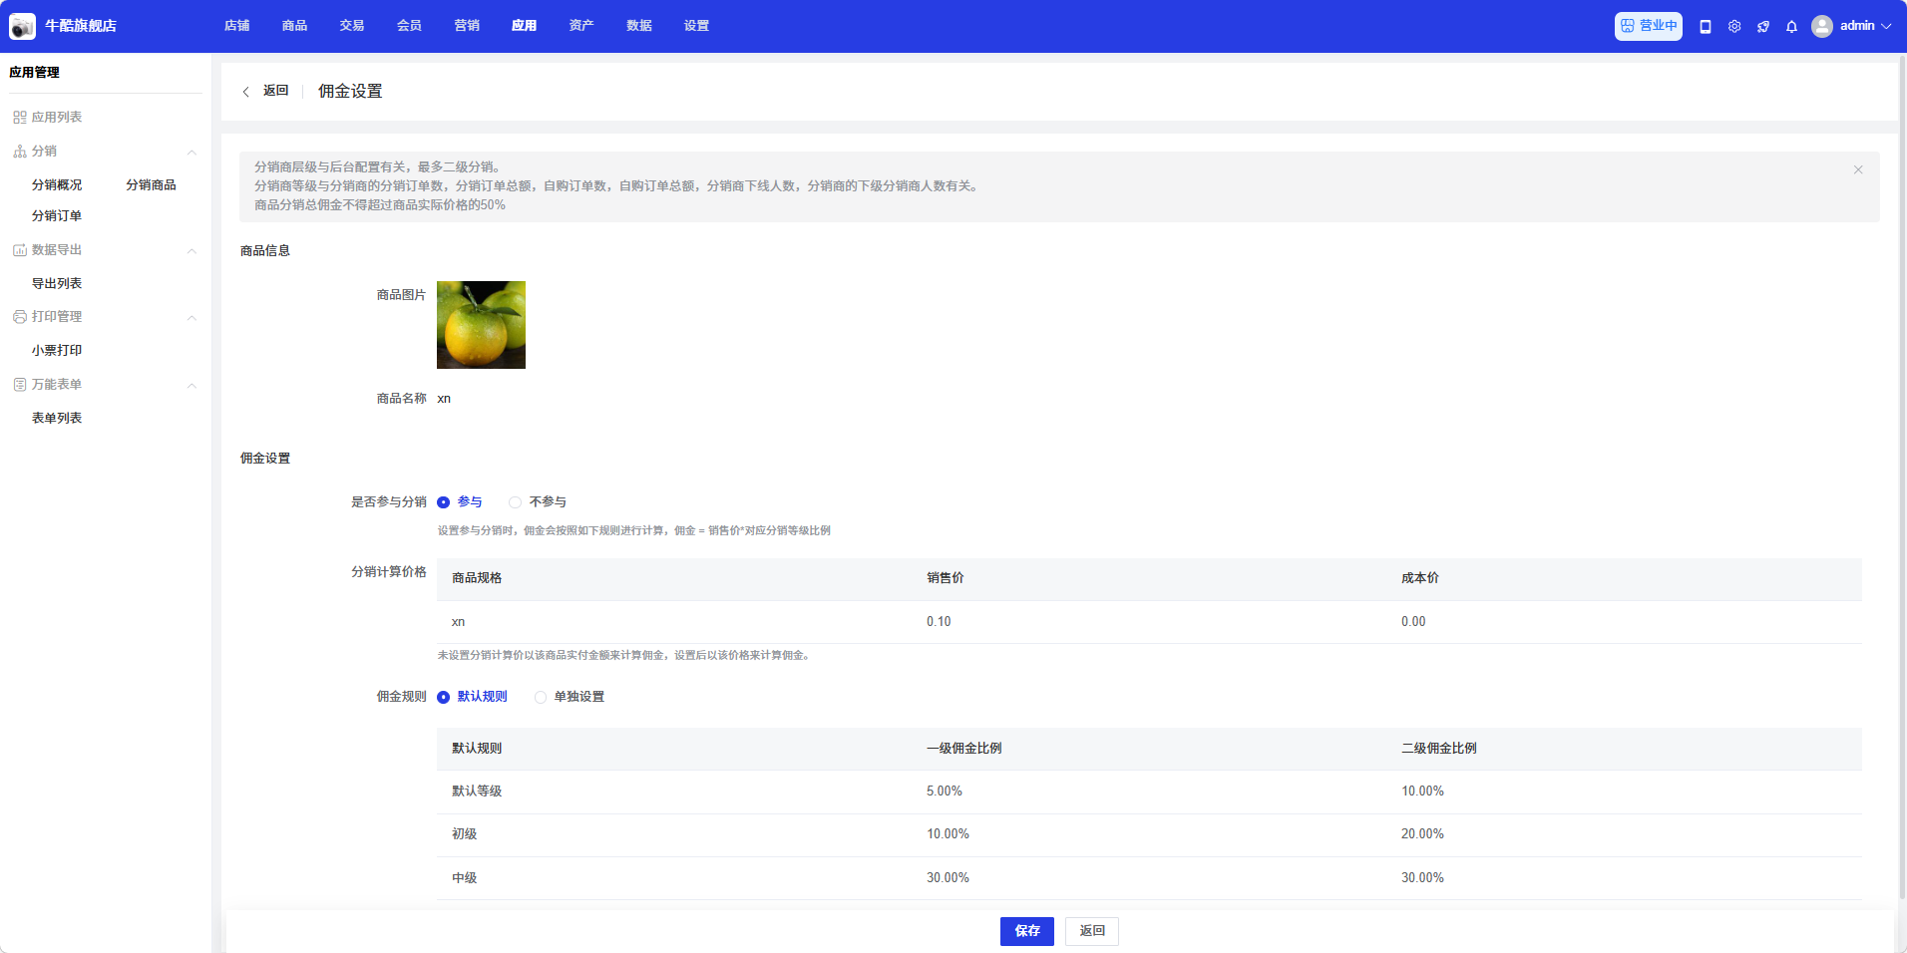Collapse the 打印管理 sidebar group
This screenshot has height=953, width=1907.
point(191,317)
